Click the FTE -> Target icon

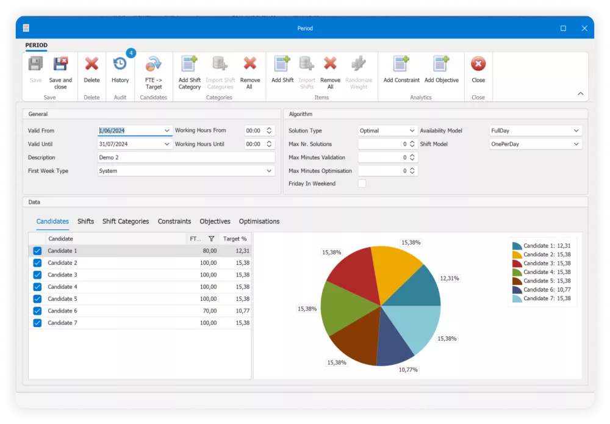[x=153, y=64]
